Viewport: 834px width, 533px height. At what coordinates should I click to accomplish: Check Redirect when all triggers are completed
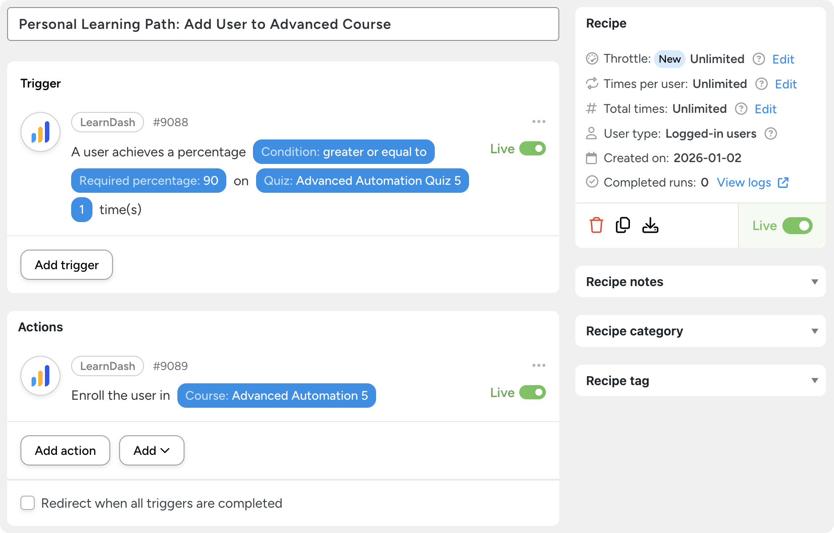point(28,503)
